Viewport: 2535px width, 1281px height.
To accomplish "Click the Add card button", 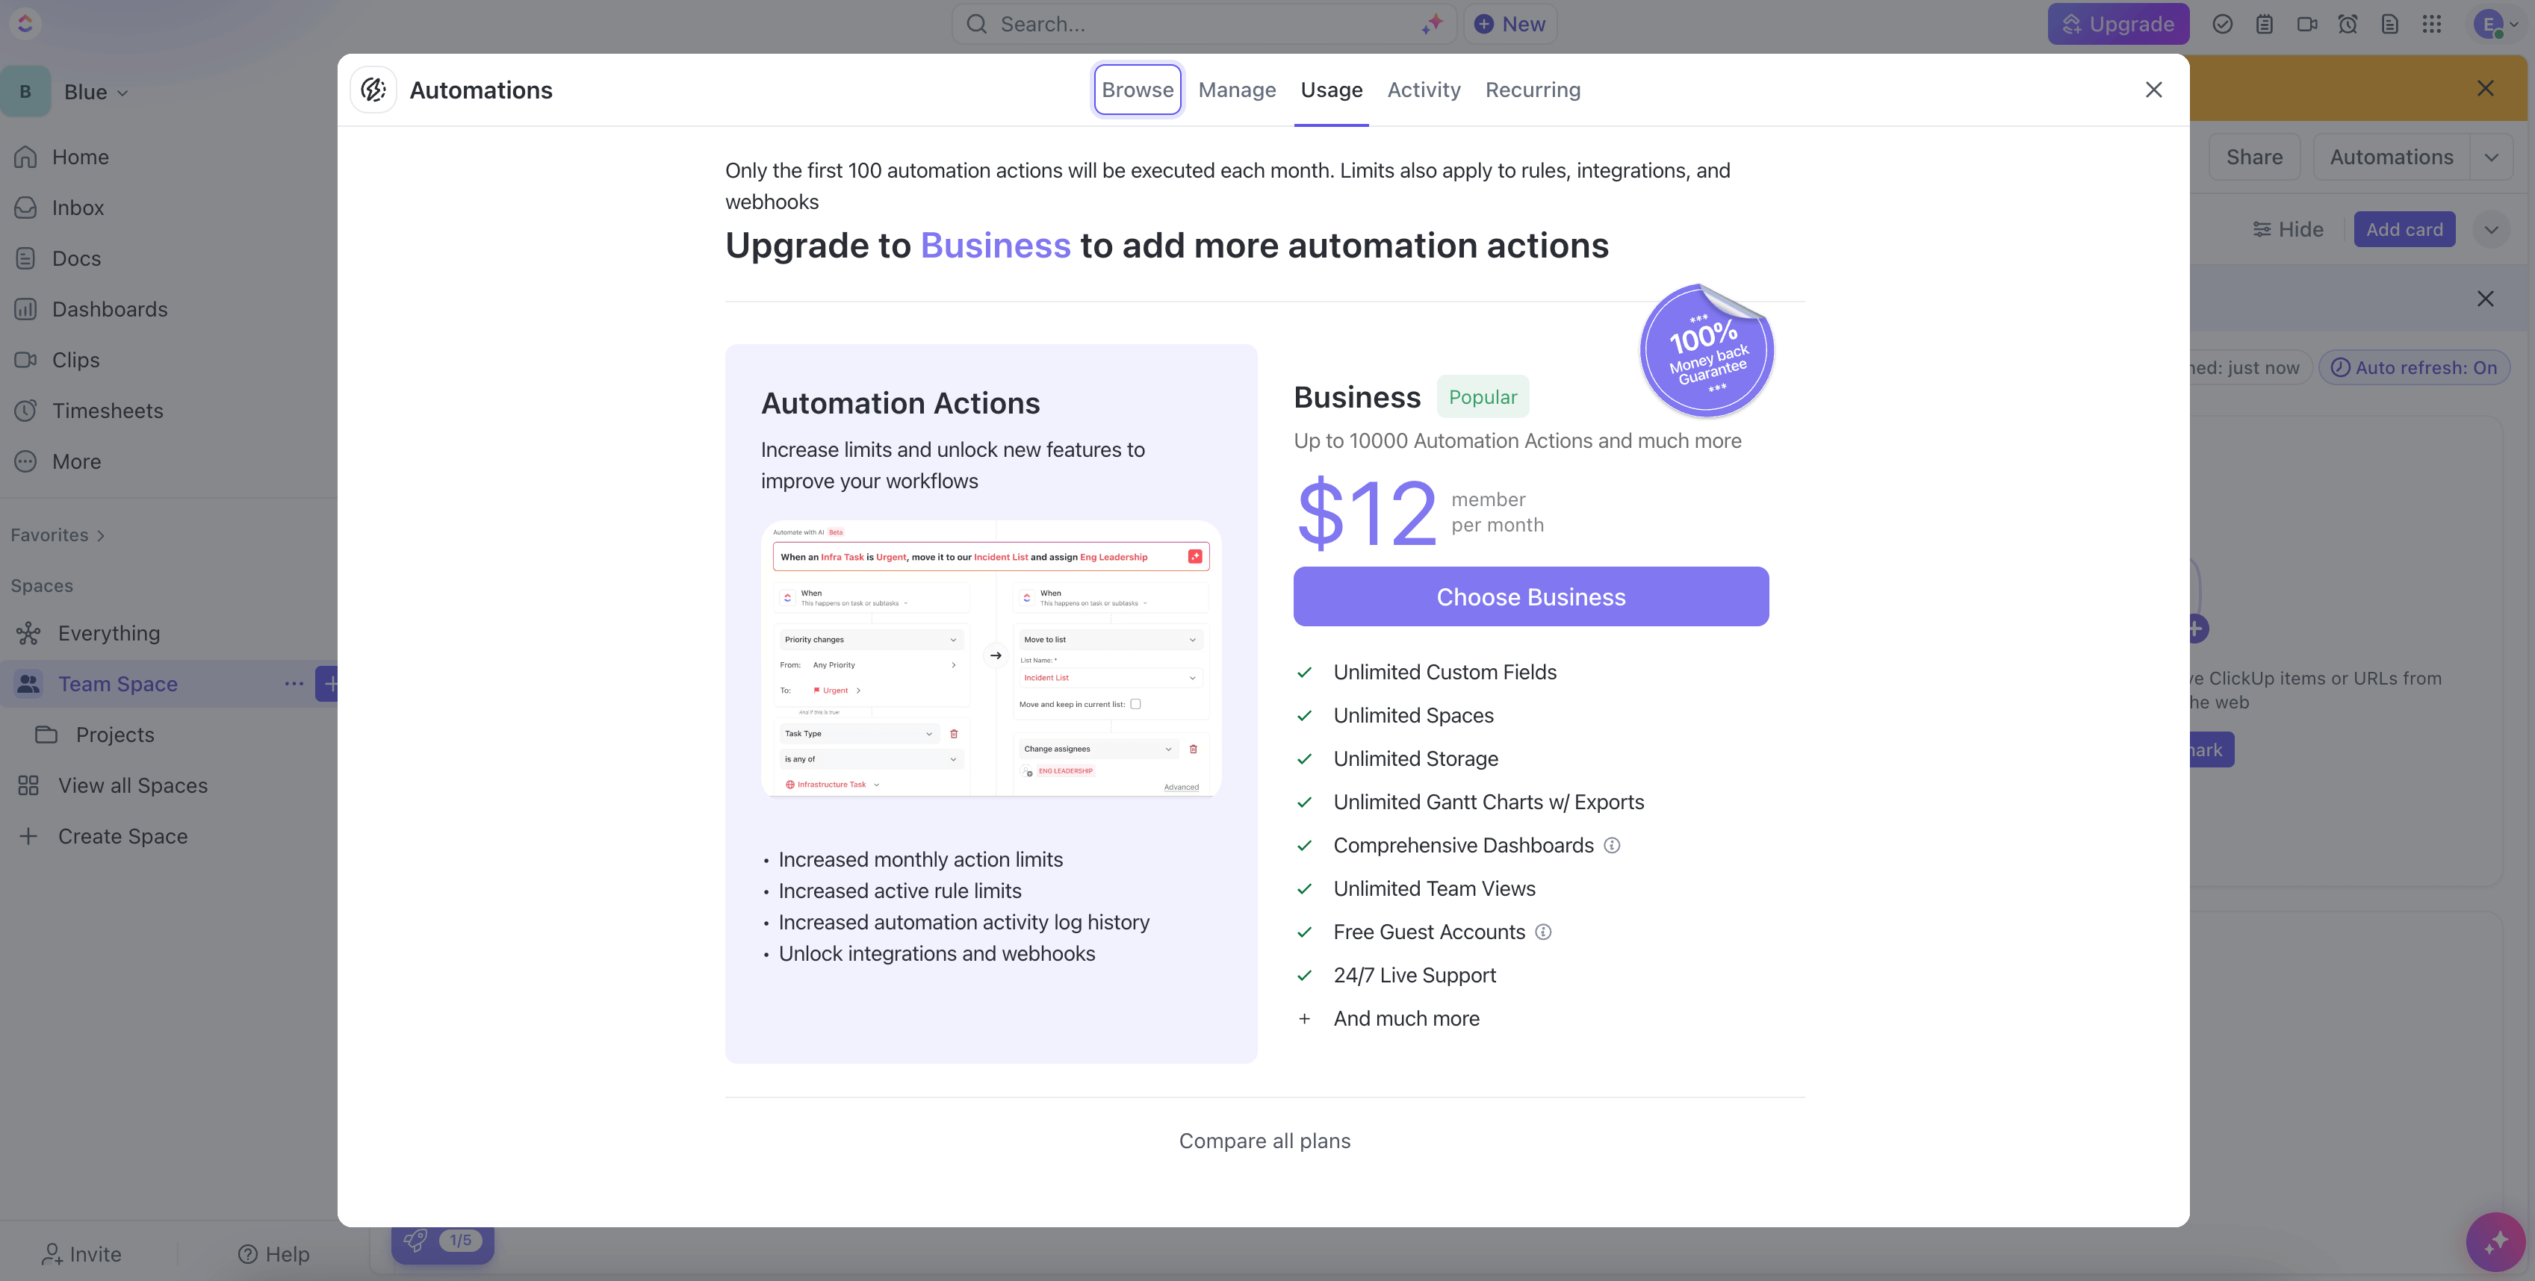I will click(2404, 229).
